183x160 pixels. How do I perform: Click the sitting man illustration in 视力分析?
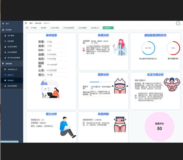coord(68,127)
